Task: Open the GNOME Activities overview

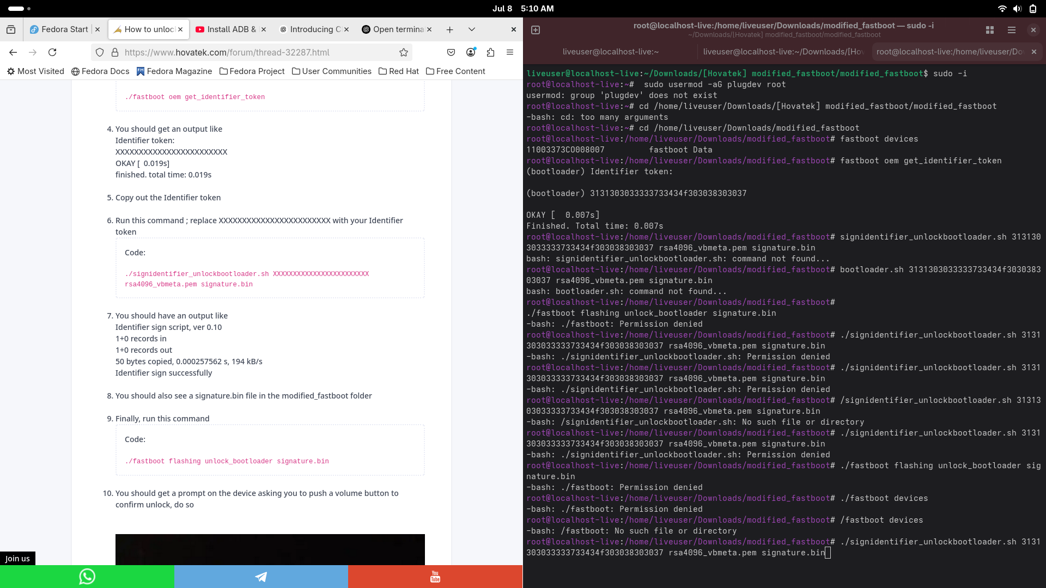Action: pos(20,9)
